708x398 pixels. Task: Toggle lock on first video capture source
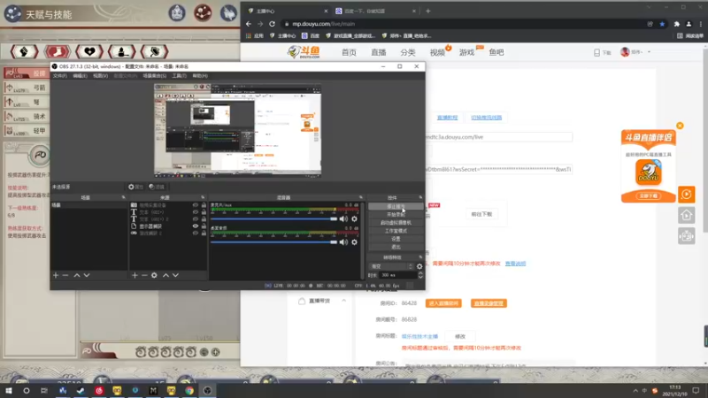tap(204, 205)
